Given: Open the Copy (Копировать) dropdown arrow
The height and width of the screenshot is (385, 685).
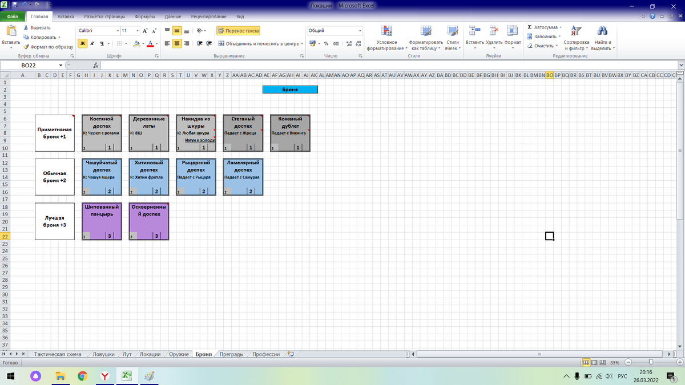Looking at the screenshot, I should coord(59,37).
